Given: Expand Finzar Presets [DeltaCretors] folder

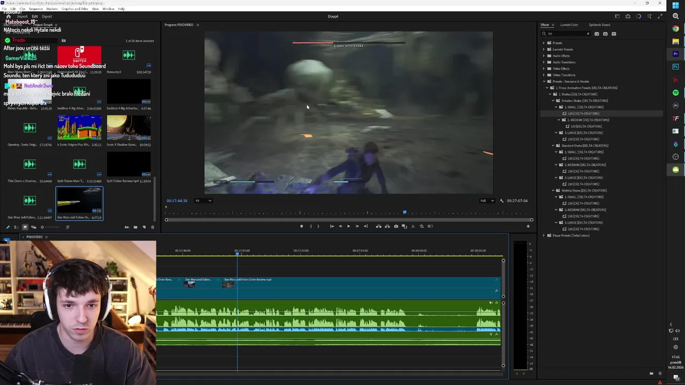Looking at the screenshot, I should tap(544, 235).
